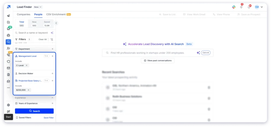Collapse the Experience section
Viewport: 271px width, 127px height.
pyautogui.click(x=52, y=98)
